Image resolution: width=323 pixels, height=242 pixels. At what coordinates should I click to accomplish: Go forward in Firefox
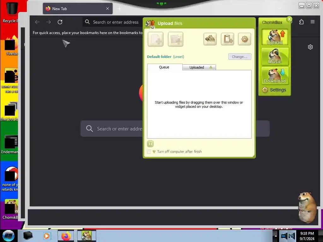point(48,22)
